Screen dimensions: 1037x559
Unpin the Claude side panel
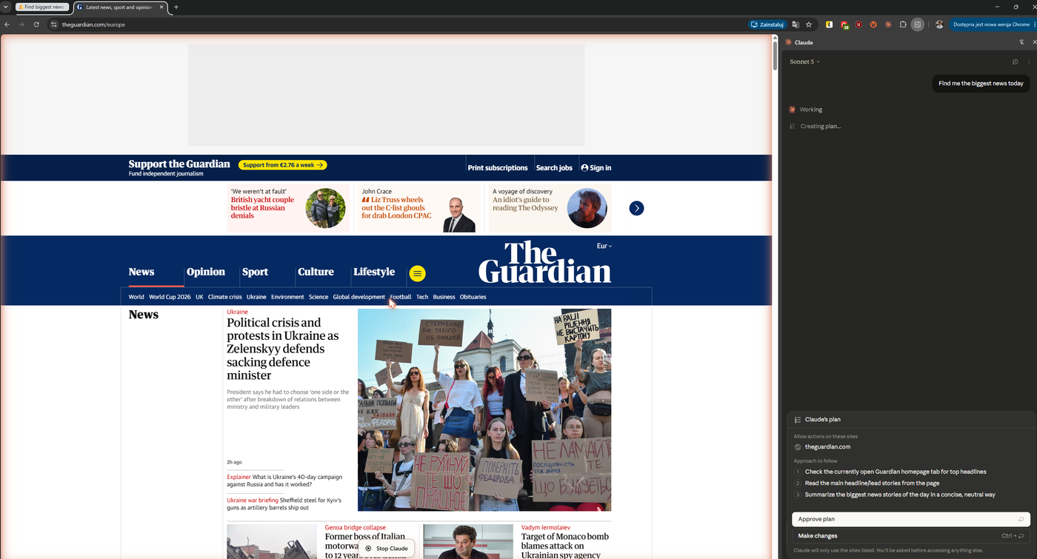[x=1021, y=42]
